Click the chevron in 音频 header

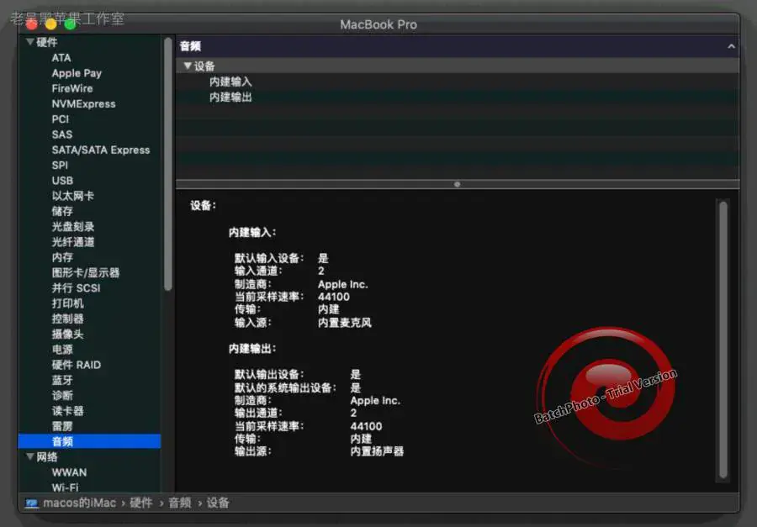[731, 46]
